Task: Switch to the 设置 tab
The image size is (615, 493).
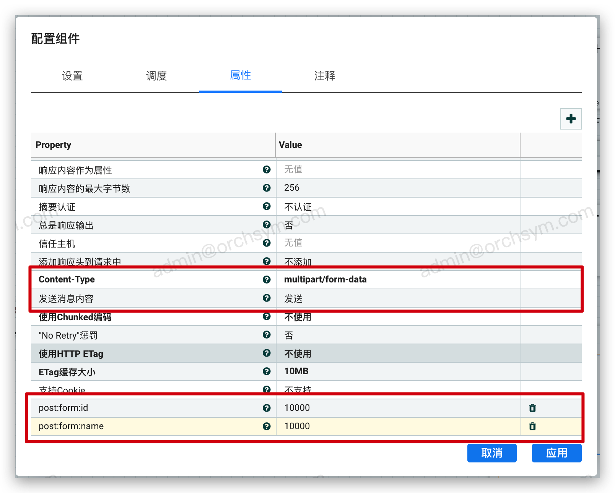Action: (x=72, y=76)
